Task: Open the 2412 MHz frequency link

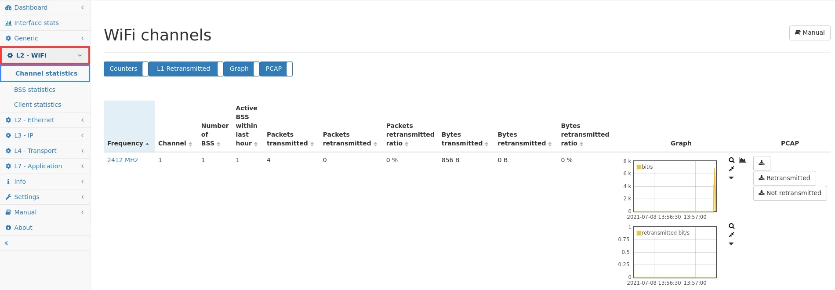Action: (x=123, y=160)
